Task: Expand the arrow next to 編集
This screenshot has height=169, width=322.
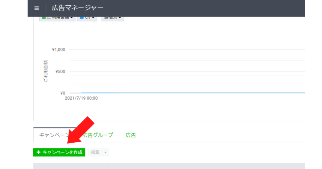Action: click(x=105, y=152)
